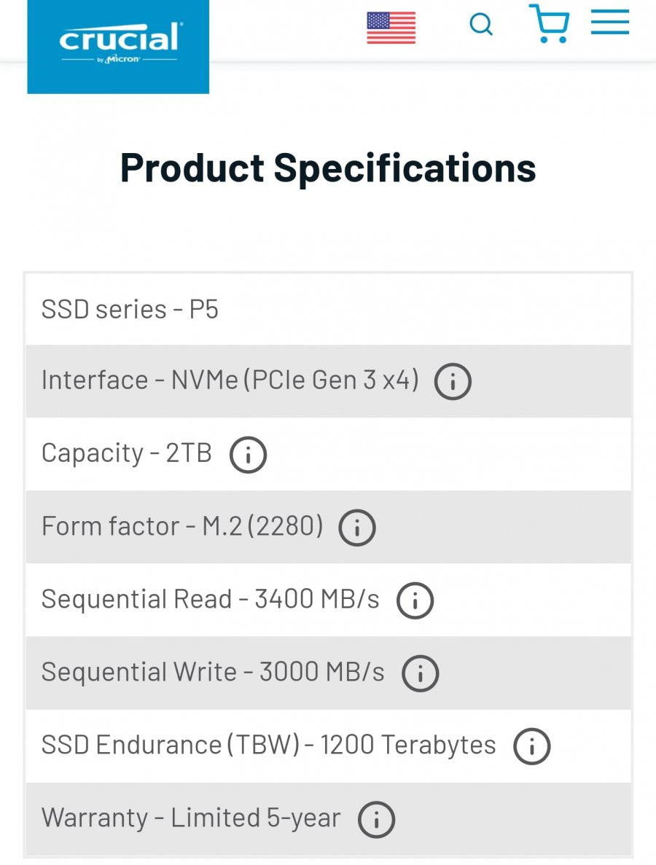View the shopping cart
This screenshot has width=656, height=865.
pos(548,24)
